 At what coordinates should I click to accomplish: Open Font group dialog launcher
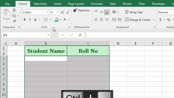69,27
